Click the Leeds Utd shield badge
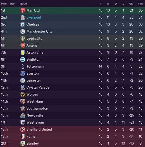Screen dimensions: 145x147 23,38
